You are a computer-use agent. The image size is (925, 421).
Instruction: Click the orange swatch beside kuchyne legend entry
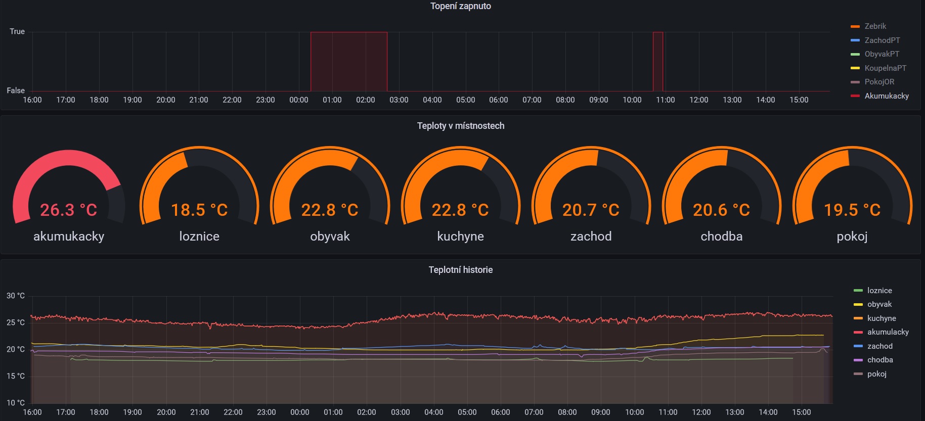858,318
